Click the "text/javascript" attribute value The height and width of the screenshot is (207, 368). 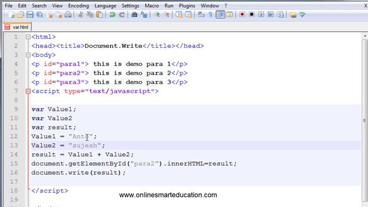tap(120, 91)
